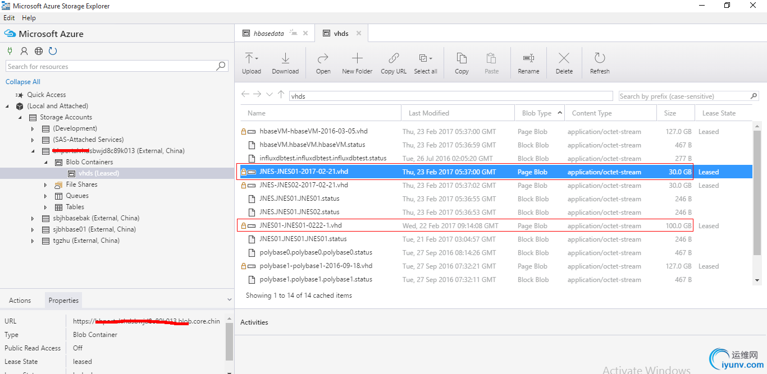
Task: Sort by the Blob Type column header
Action: click(540, 113)
